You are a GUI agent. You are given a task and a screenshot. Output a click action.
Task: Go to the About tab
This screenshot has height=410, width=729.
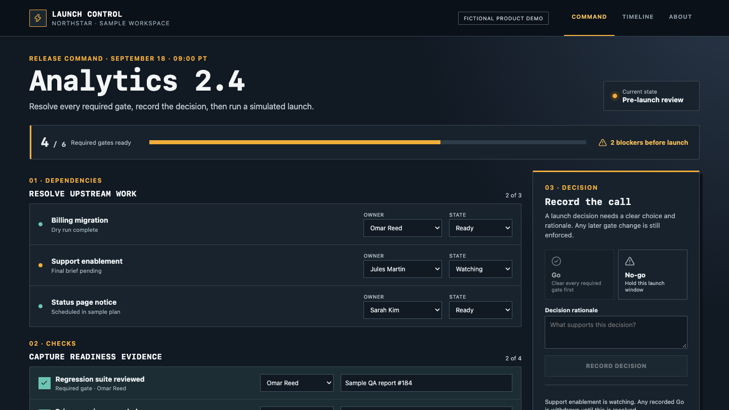coord(680,17)
